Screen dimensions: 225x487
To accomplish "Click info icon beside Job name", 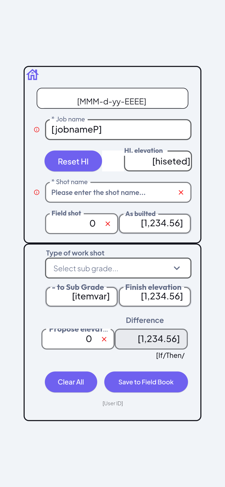I will 37,130.
